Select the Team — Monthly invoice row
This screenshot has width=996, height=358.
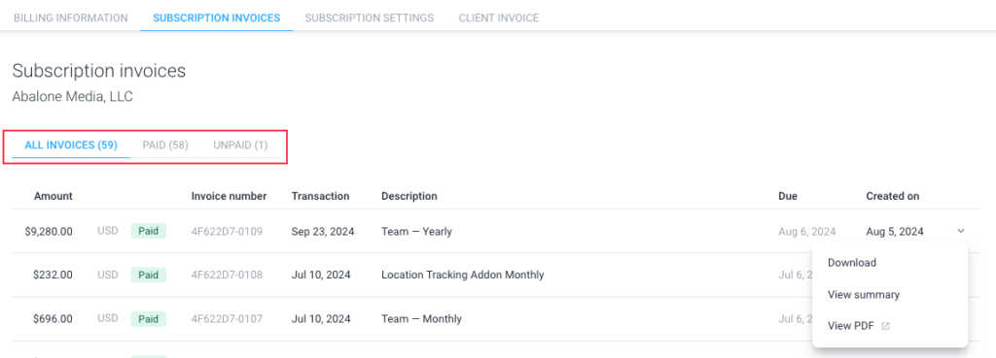tap(495, 319)
